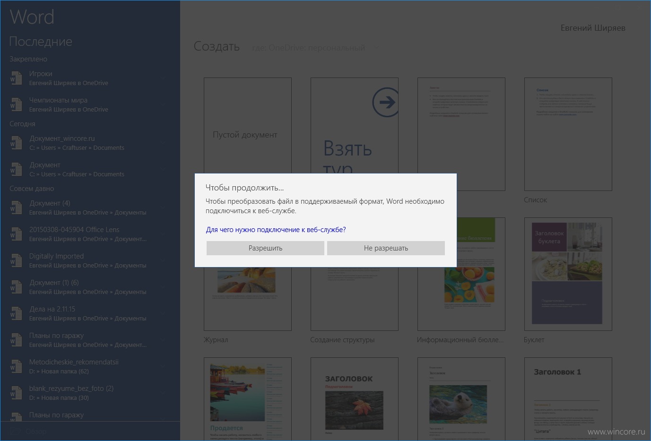Click the Список template label
Screen dimensions: 651x441
pos(535,200)
